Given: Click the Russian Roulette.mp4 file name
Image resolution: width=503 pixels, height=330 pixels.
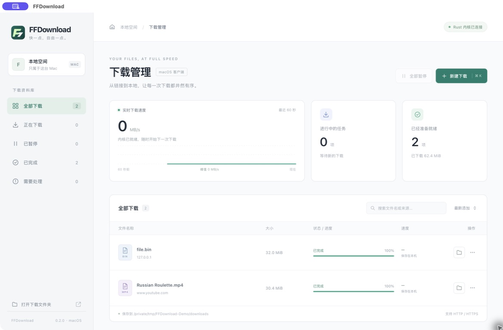Looking at the screenshot, I should click(x=160, y=285).
